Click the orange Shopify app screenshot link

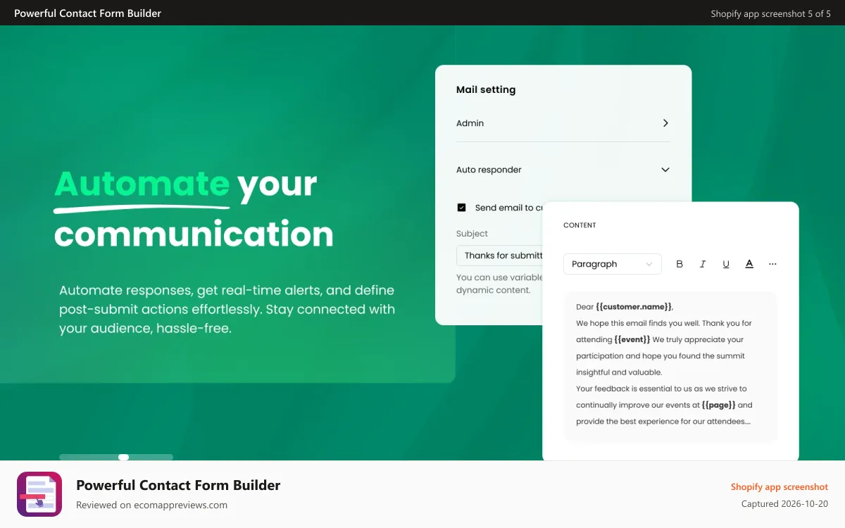click(780, 487)
